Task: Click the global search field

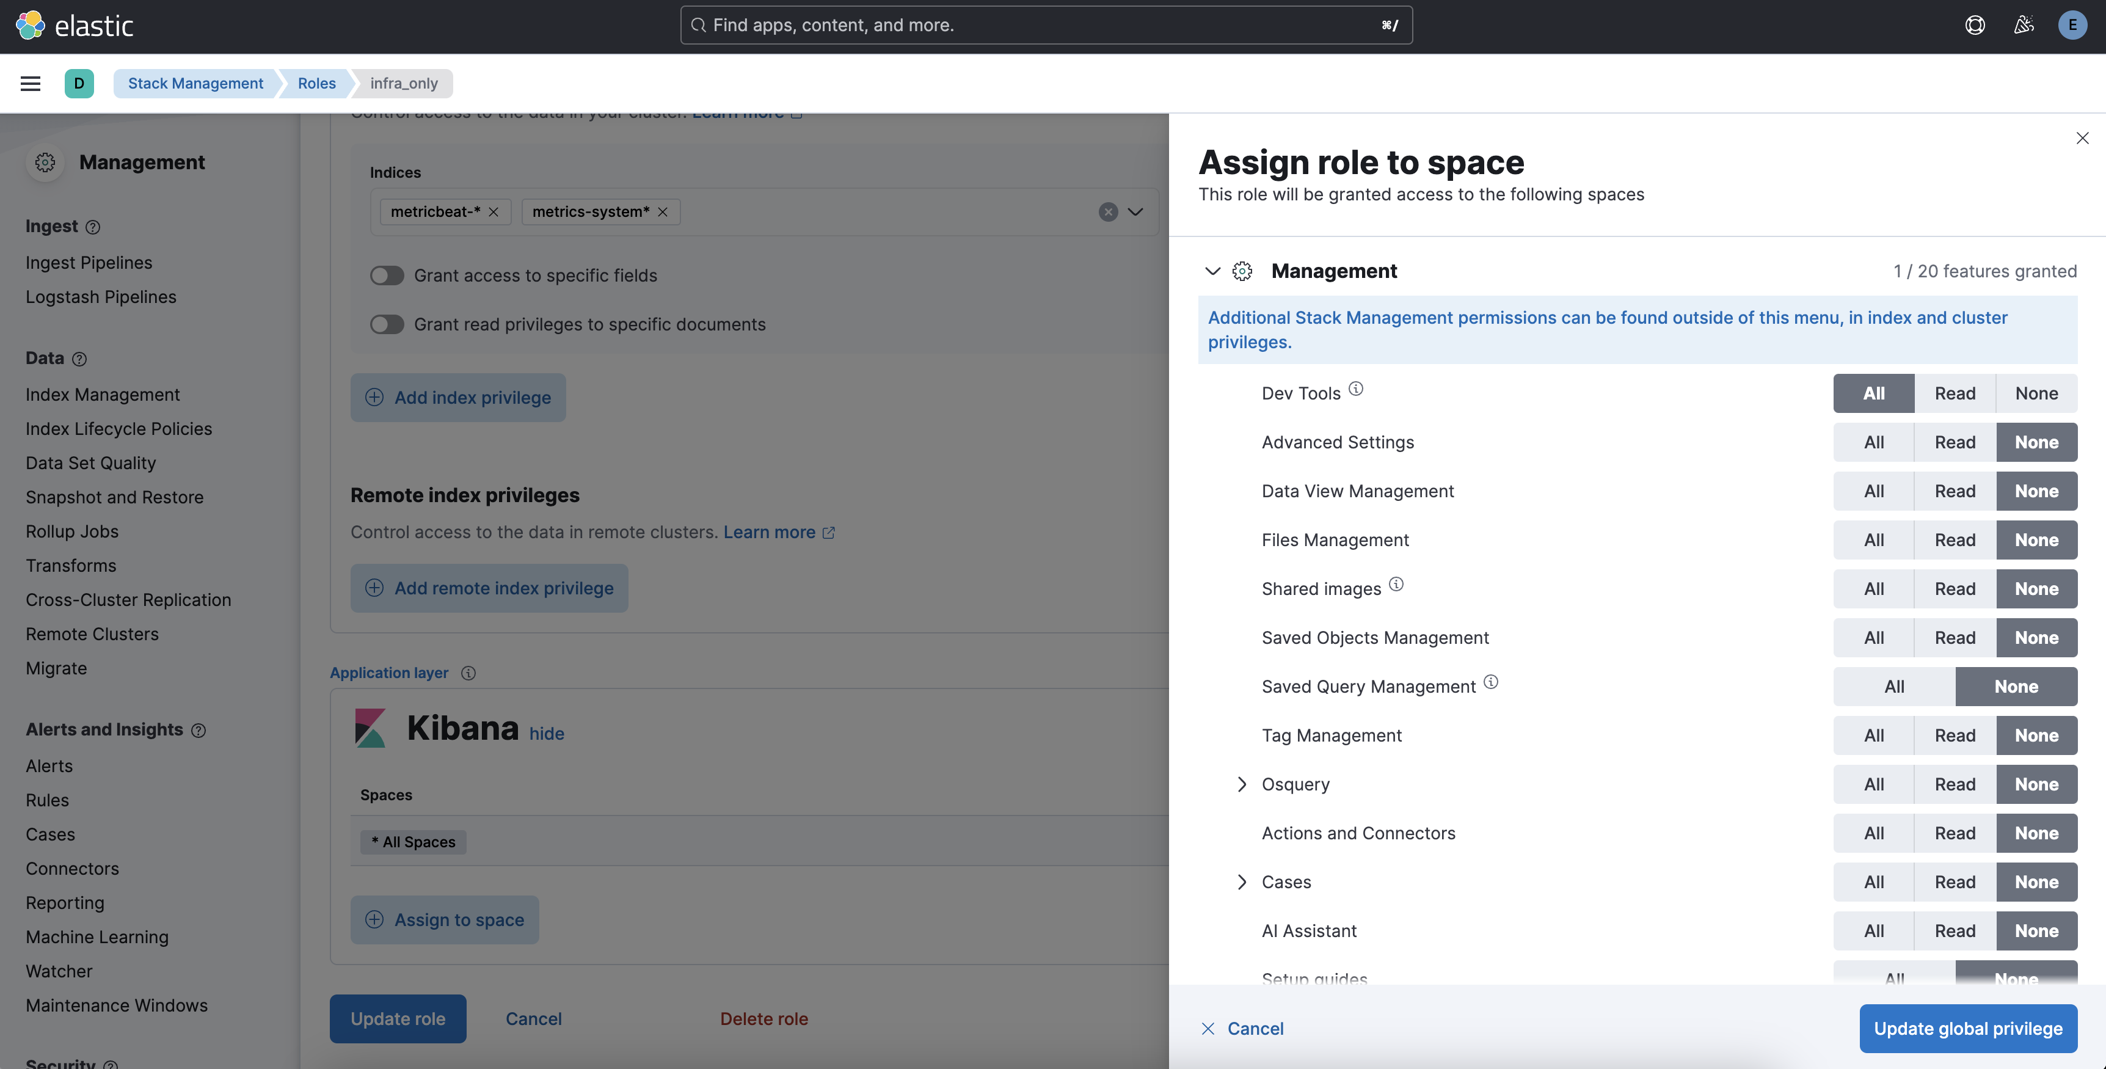Action: 1046,26
